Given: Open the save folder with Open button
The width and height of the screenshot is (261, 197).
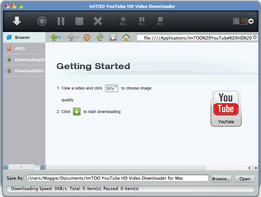Looking at the screenshot, I should click(x=245, y=179).
